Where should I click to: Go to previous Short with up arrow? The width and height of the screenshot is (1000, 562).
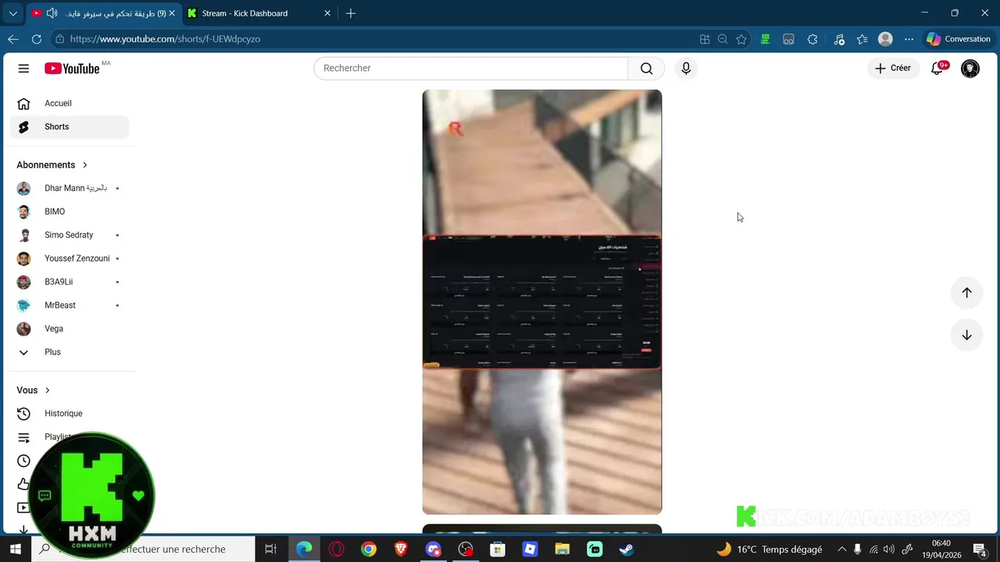[966, 293]
